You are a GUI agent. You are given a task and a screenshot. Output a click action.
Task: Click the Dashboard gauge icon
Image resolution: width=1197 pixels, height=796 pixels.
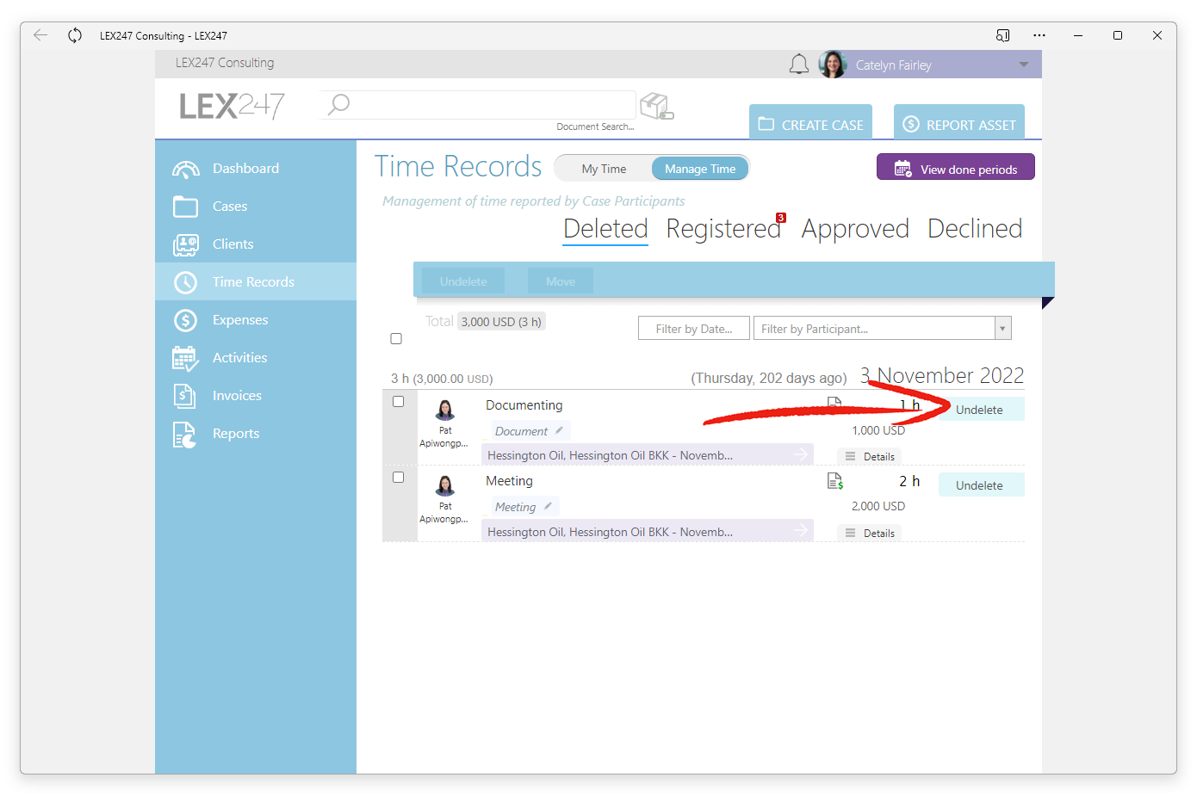pyautogui.click(x=185, y=169)
